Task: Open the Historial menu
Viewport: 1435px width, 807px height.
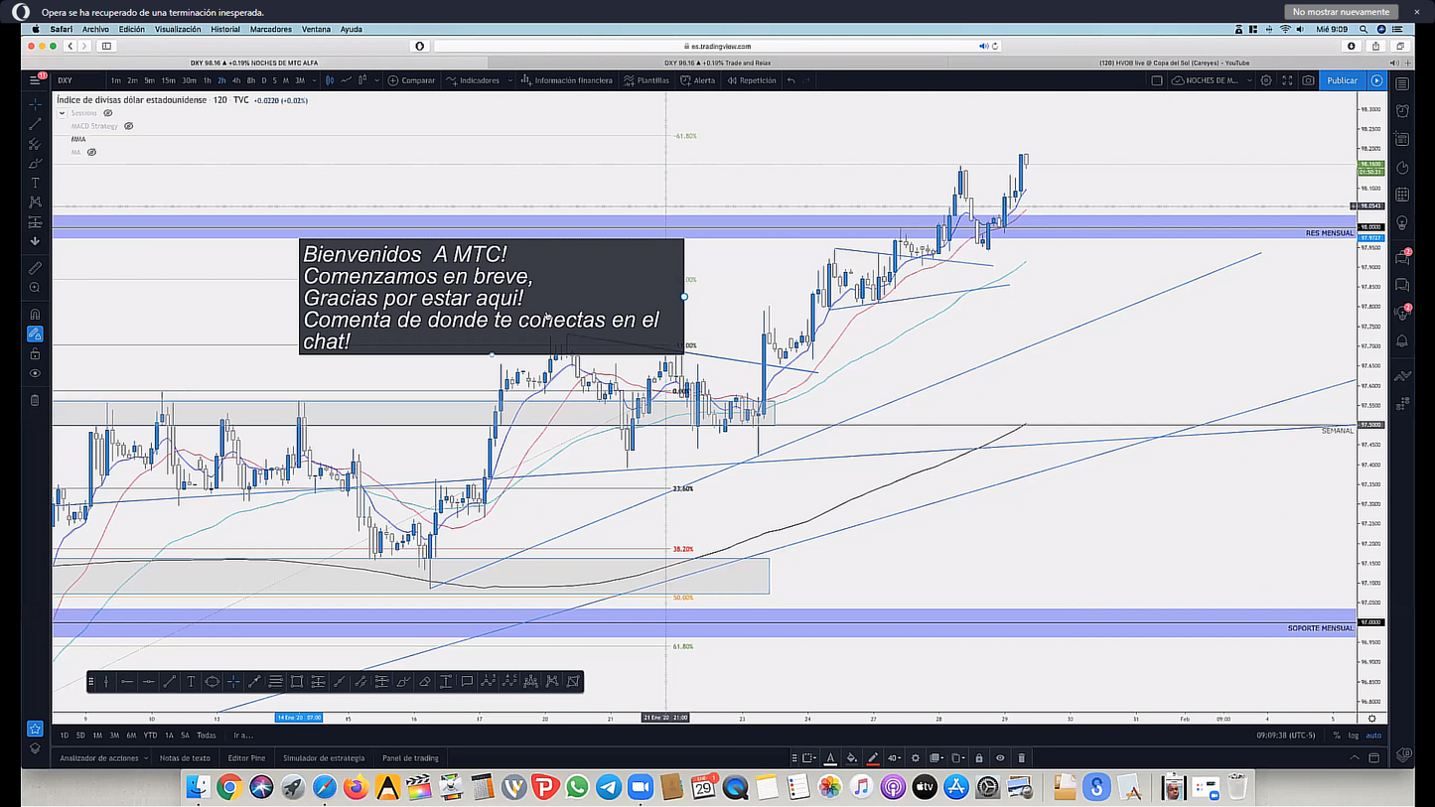Action: 225,29
